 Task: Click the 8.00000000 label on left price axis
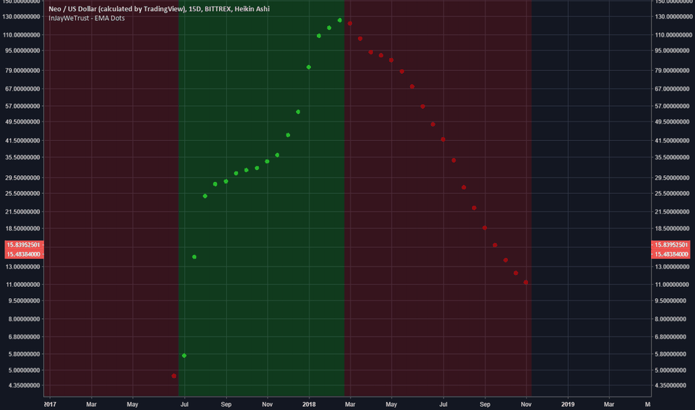(25, 319)
